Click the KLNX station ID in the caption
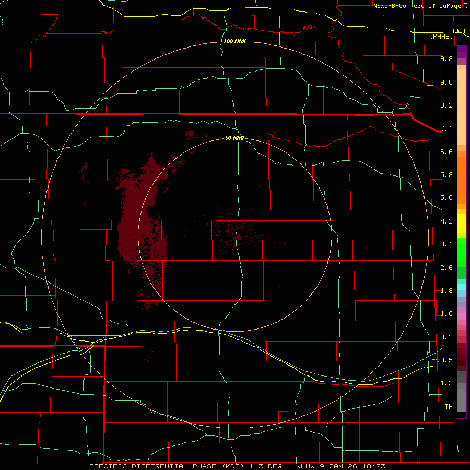The image size is (470, 470). pyautogui.click(x=305, y=466)
